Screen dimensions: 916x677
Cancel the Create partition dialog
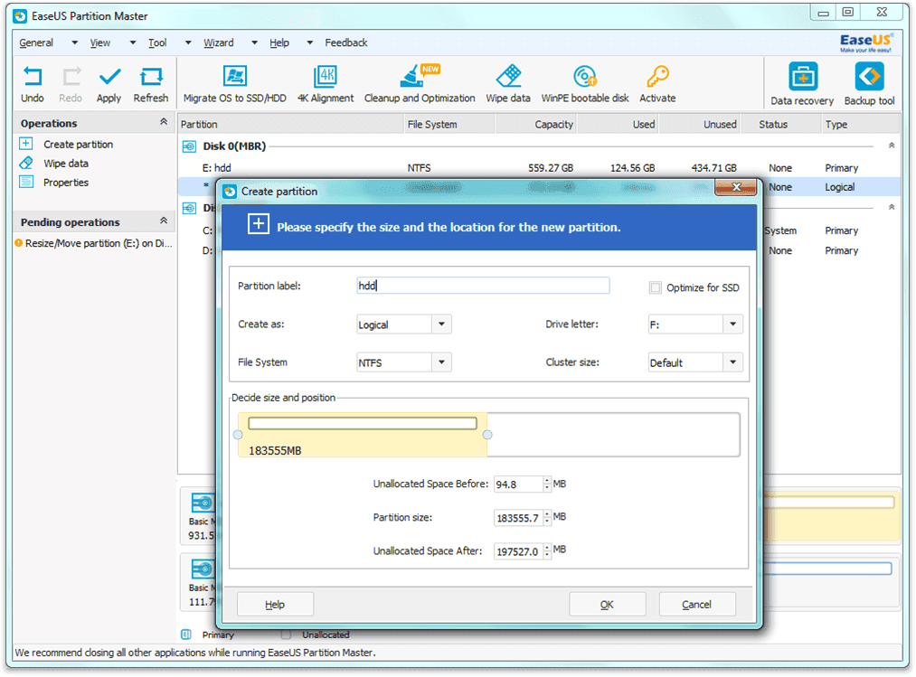coord(697,605)
